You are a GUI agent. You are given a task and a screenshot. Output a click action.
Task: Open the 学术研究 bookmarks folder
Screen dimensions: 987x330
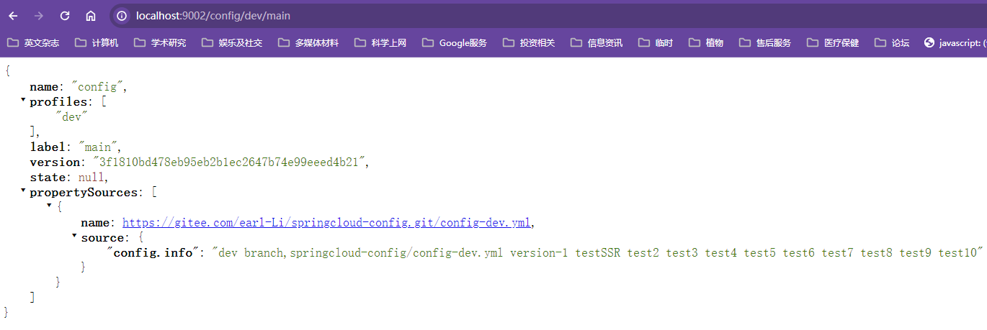tap(159, 43)
